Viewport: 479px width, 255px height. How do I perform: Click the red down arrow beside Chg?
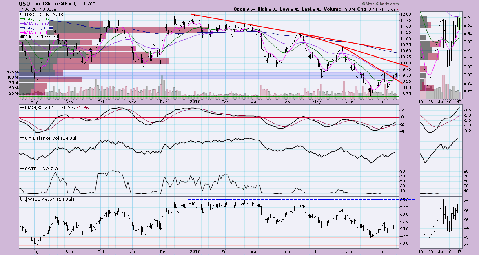(397, 9)
